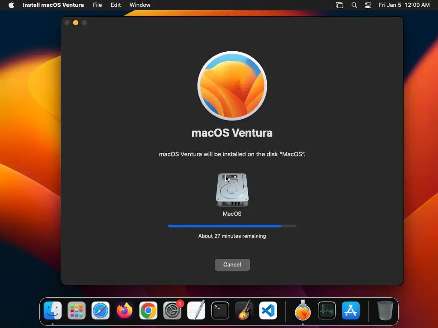This screenshot has height=328, width=438.
Task: Open TextEdit from the Dock
Action: 196,310
